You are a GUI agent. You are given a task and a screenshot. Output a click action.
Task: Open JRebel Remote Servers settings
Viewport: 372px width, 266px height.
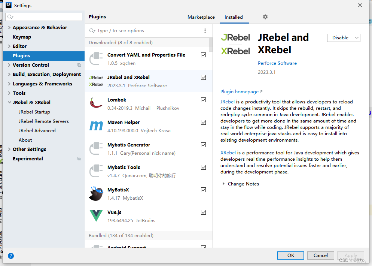tap(44, 121)
